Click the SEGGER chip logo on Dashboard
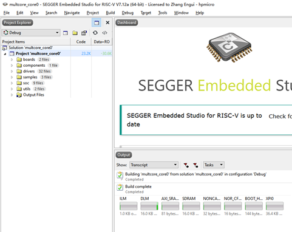292x232 pixels. click(x=229, y=47)
